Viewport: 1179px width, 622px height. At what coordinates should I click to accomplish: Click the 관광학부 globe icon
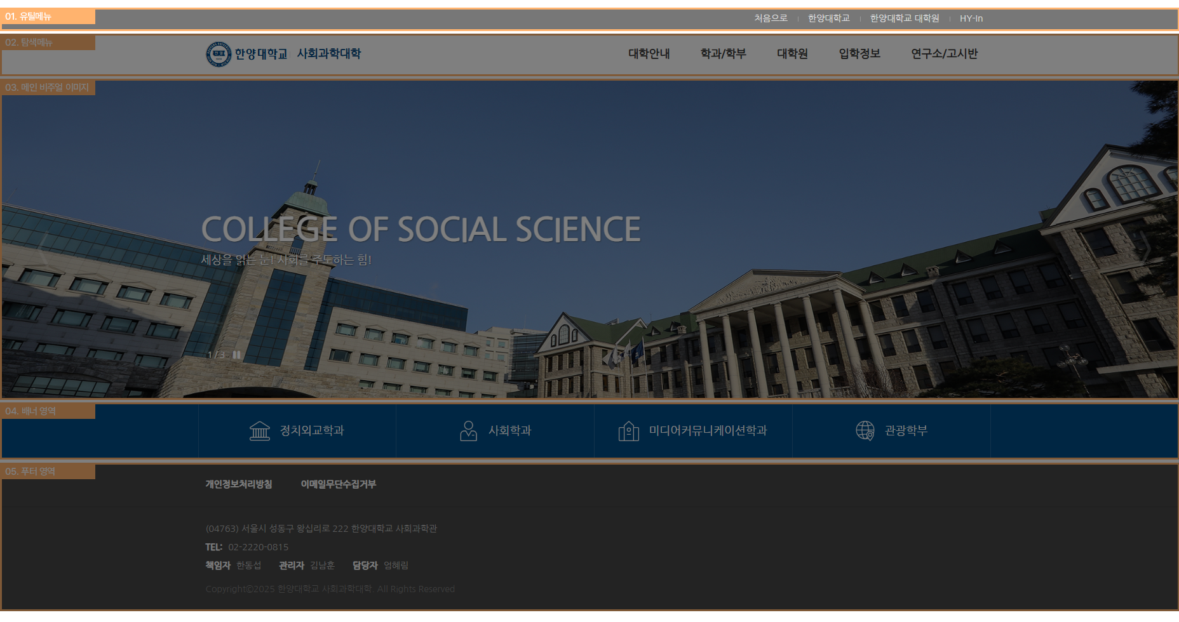pos(865,430)
